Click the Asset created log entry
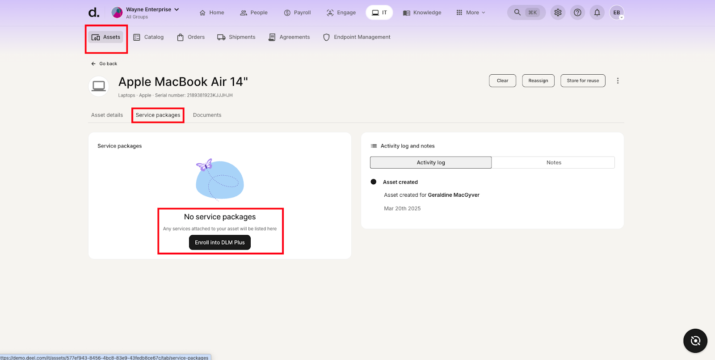 point(400,182)
